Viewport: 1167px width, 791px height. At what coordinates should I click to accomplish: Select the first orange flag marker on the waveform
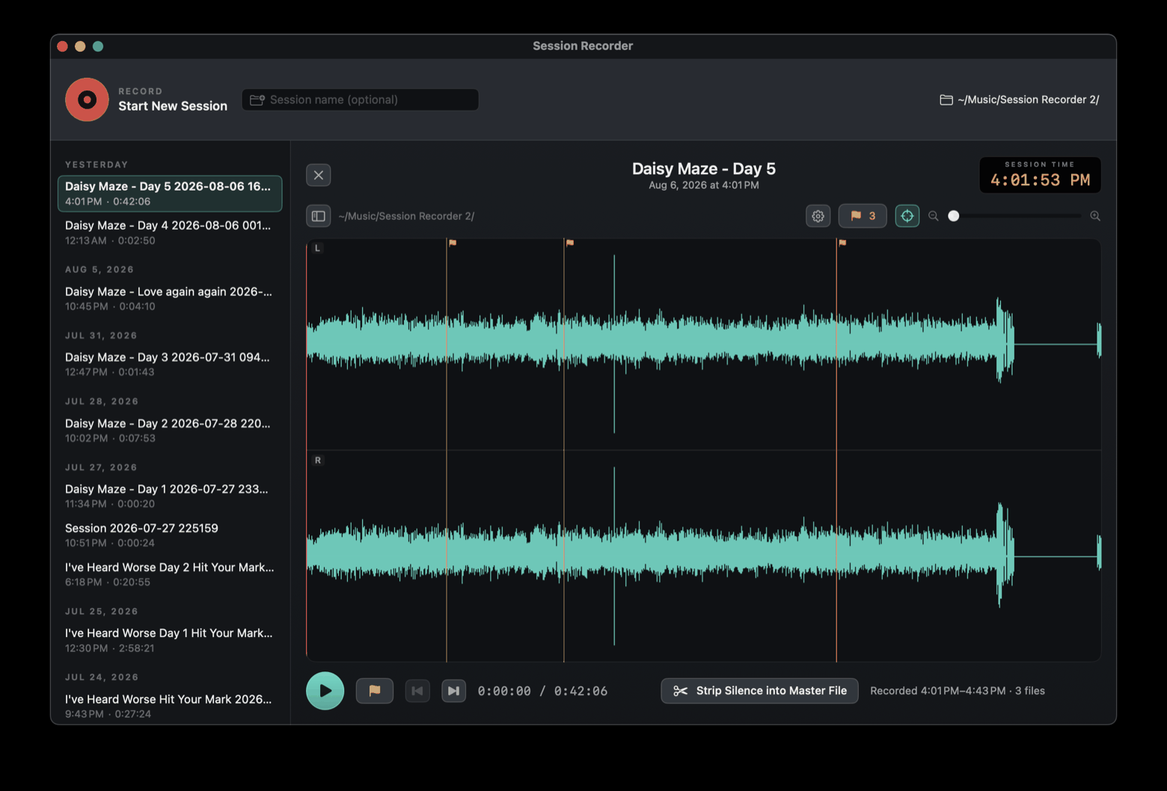[453, 242]
